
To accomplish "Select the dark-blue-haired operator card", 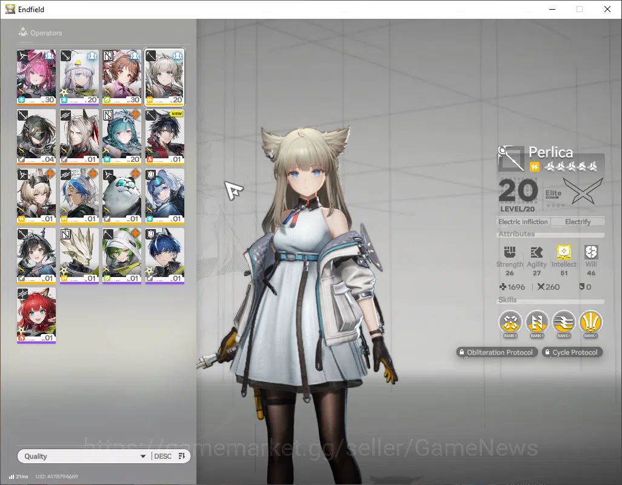I will pos(165,256).
